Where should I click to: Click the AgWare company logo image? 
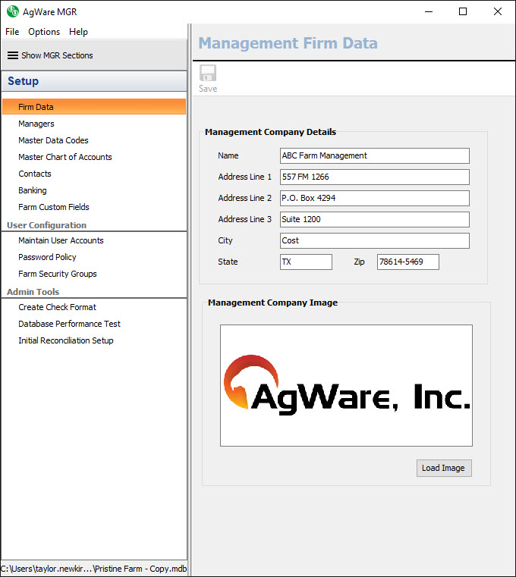coord(346,385)
